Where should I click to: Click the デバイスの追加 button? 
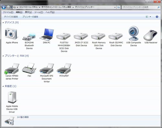11,17
